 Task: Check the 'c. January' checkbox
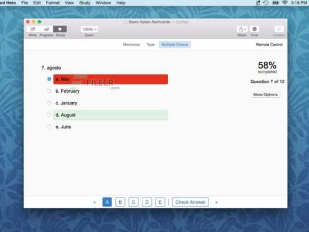[49, 103]
